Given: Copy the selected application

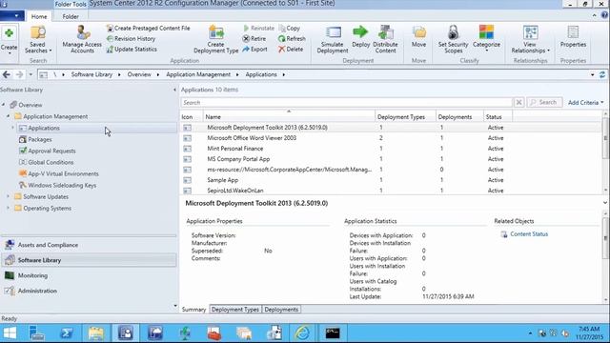Looking at the screenshot, I should click(x=290, y=28).
